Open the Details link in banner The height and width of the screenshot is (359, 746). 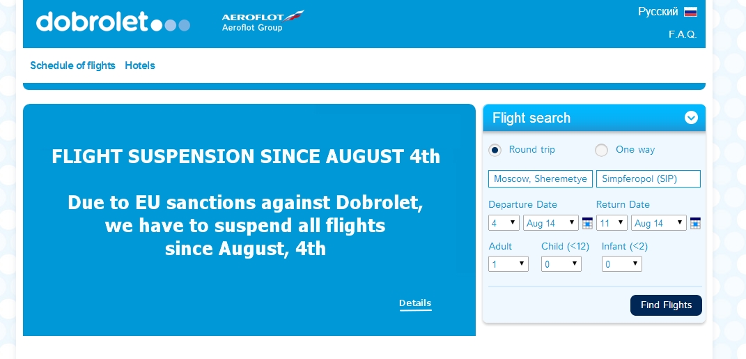click(415, 303)
